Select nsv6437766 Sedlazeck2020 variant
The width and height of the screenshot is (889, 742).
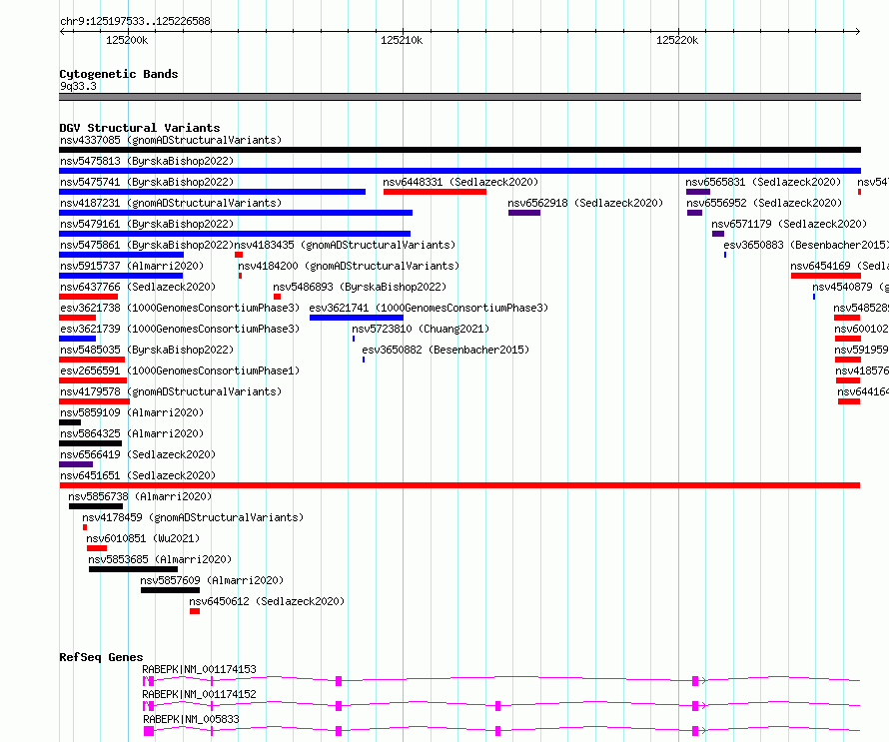click(x=138, y=287)
